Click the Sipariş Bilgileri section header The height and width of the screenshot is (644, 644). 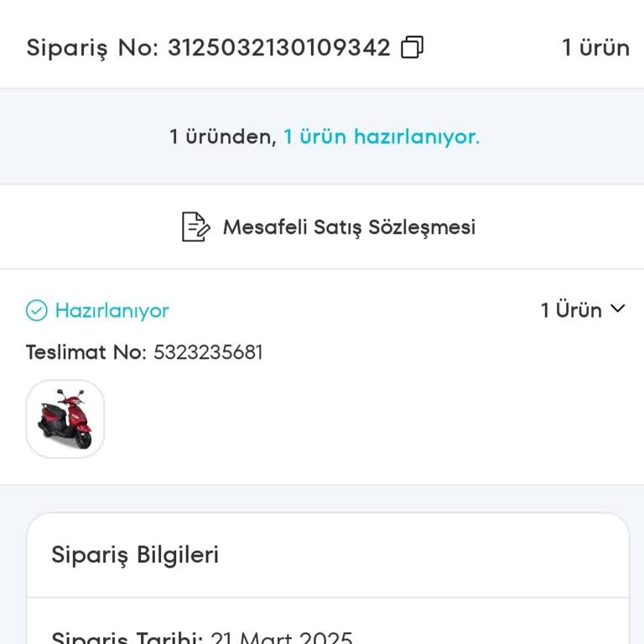(135, 555)
